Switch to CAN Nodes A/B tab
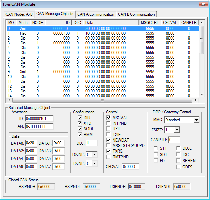210x200 pixels. point(19,14)
